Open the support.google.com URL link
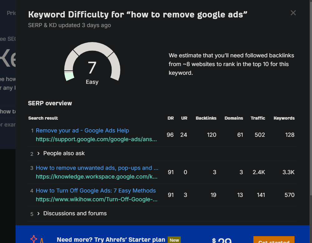 [96, 139]
